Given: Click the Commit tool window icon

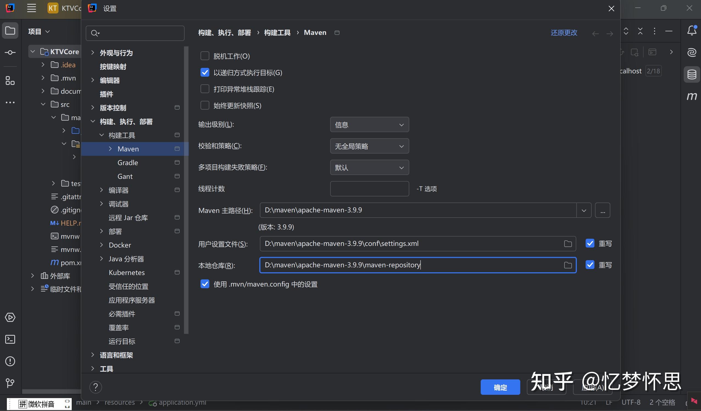Looking at the screenshot, I should (x=10, y=52).
